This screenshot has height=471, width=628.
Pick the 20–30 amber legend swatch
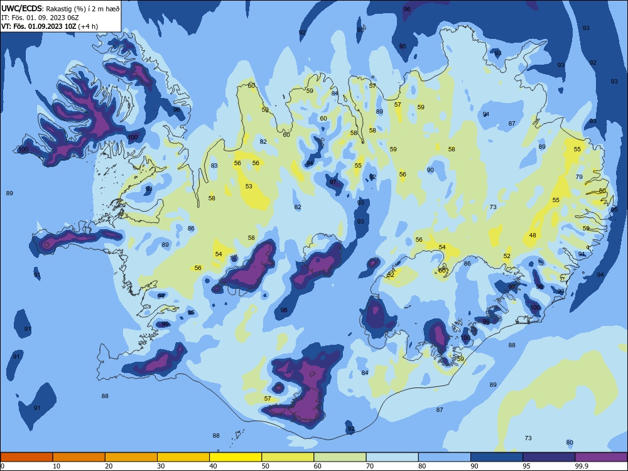click(131, 457)
